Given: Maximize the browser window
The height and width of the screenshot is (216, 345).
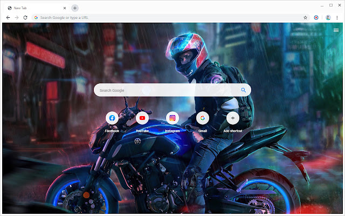Looking at the screenshot, I should [x=331, y=5].
